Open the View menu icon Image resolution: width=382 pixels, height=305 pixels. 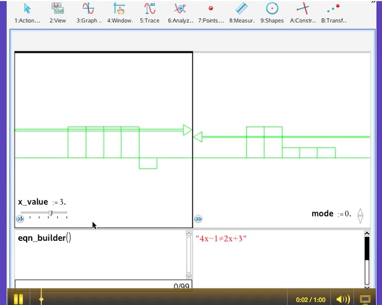[x=58, y=9]
